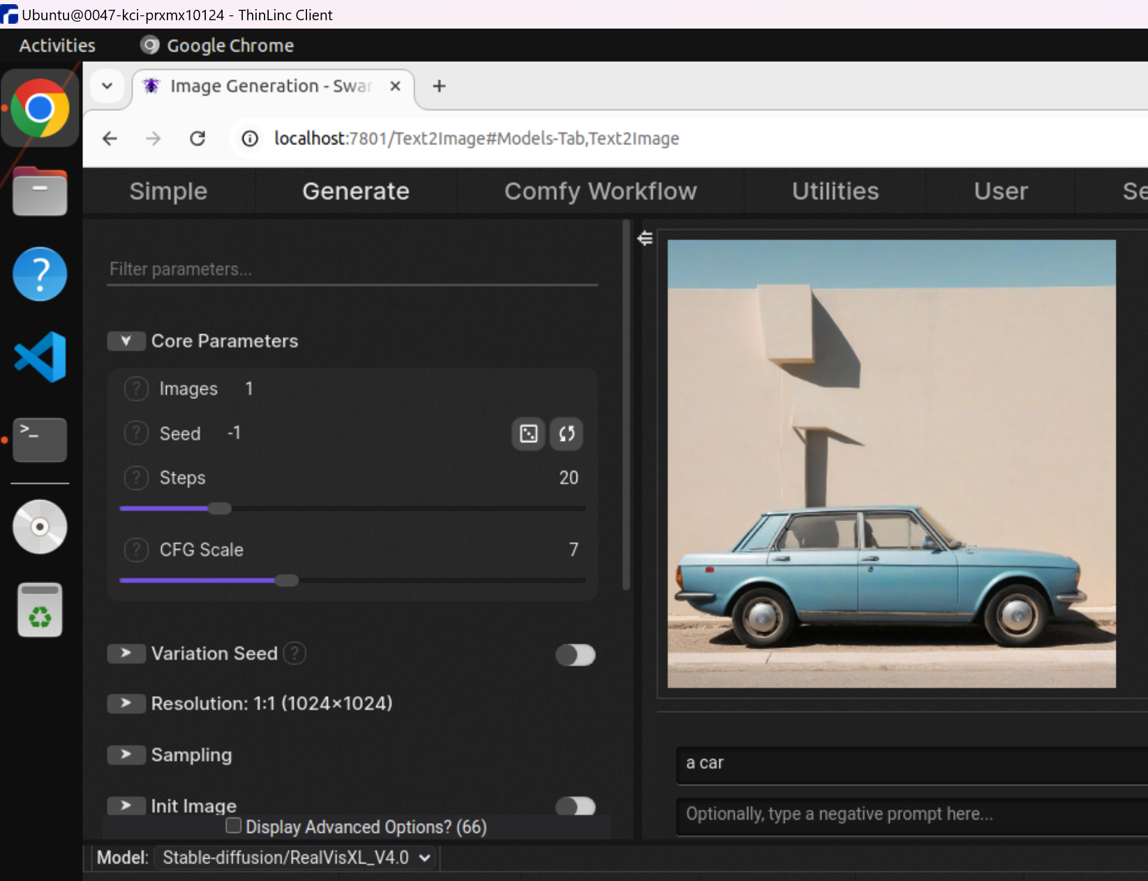Enable the Variation Seed toggle
The height and width of the screenshot is (881, 1148).
tap(575, 655)
